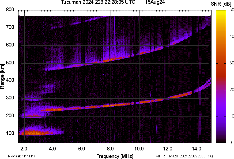Click colorbar tick label '50'
Screen dimensions: 234x159
(x=232, y=10)
